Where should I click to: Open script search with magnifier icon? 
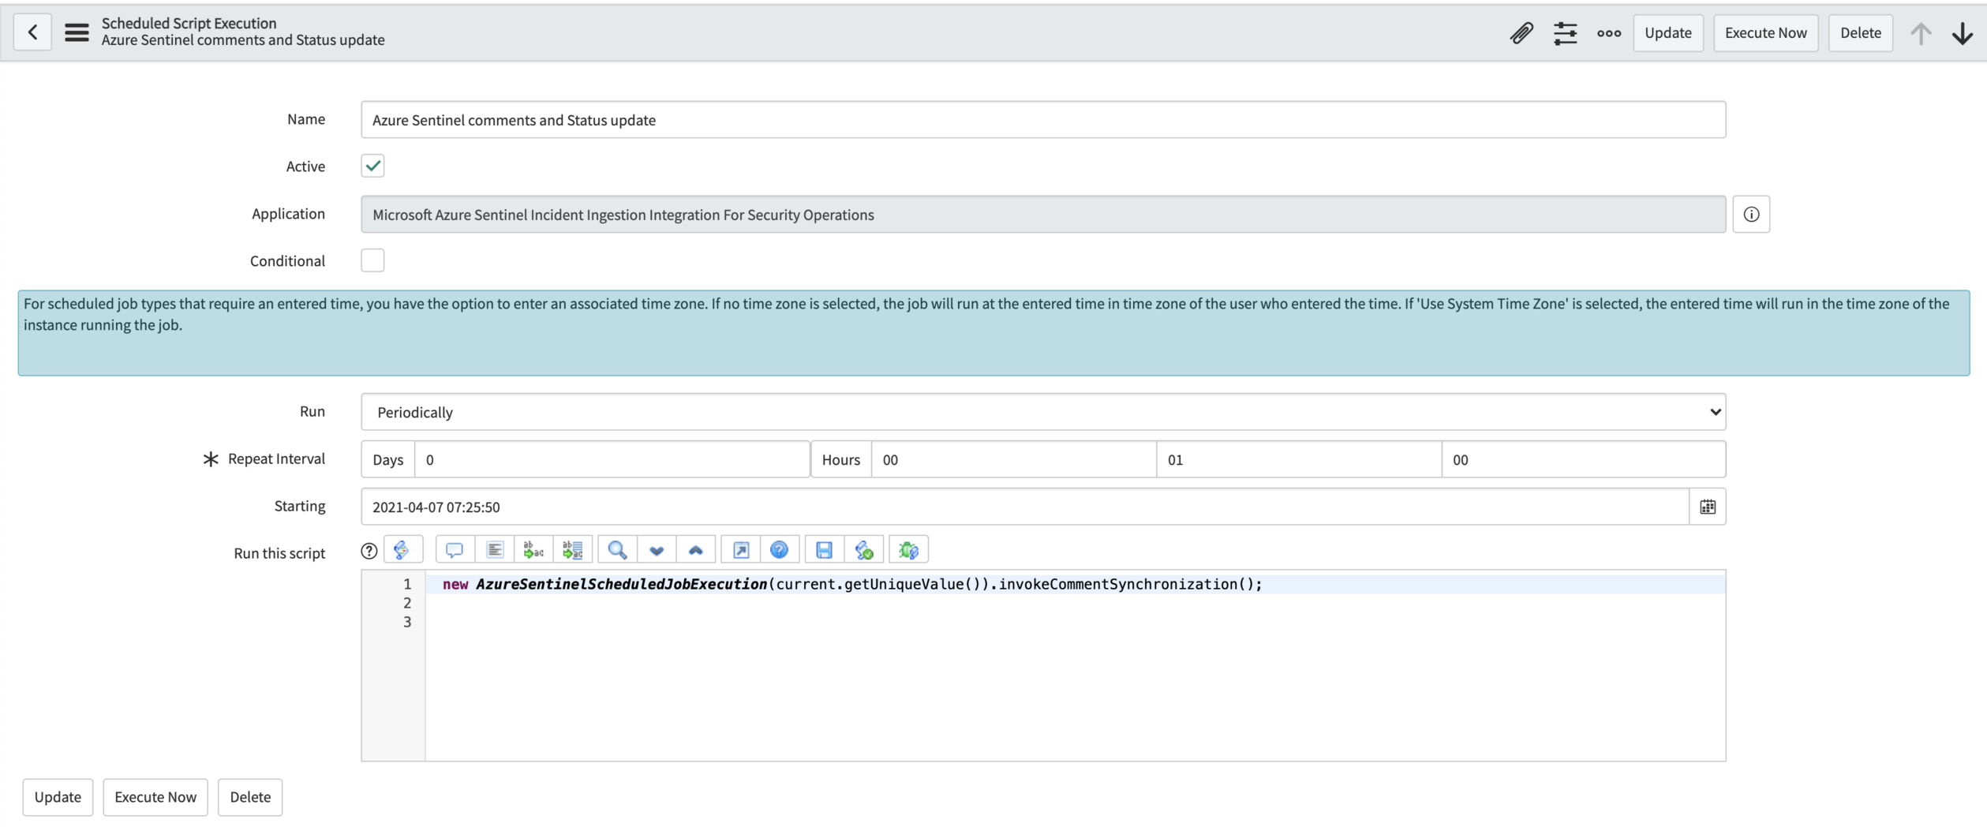coord(617,550)
